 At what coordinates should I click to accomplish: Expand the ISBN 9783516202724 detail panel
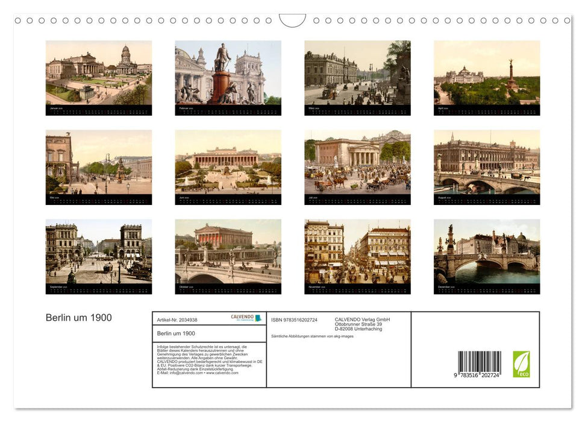295,320
